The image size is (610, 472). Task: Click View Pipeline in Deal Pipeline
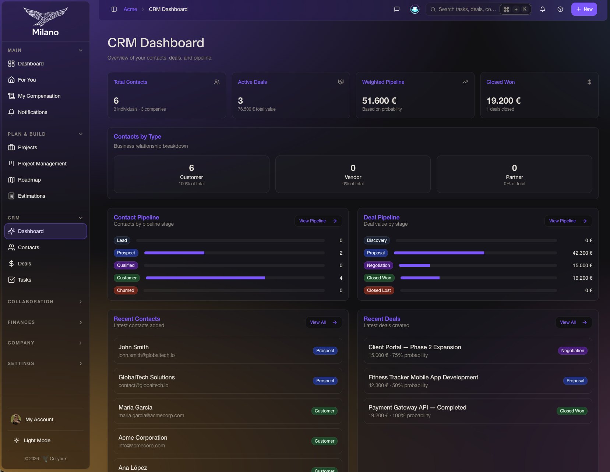[568, 221]
